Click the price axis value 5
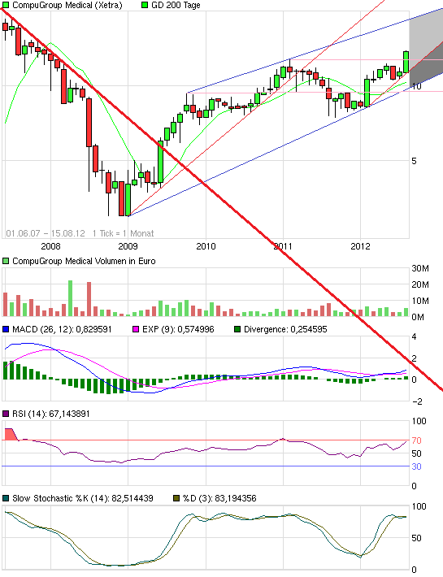Screen dimensions: 443x577 coord(415,161)
